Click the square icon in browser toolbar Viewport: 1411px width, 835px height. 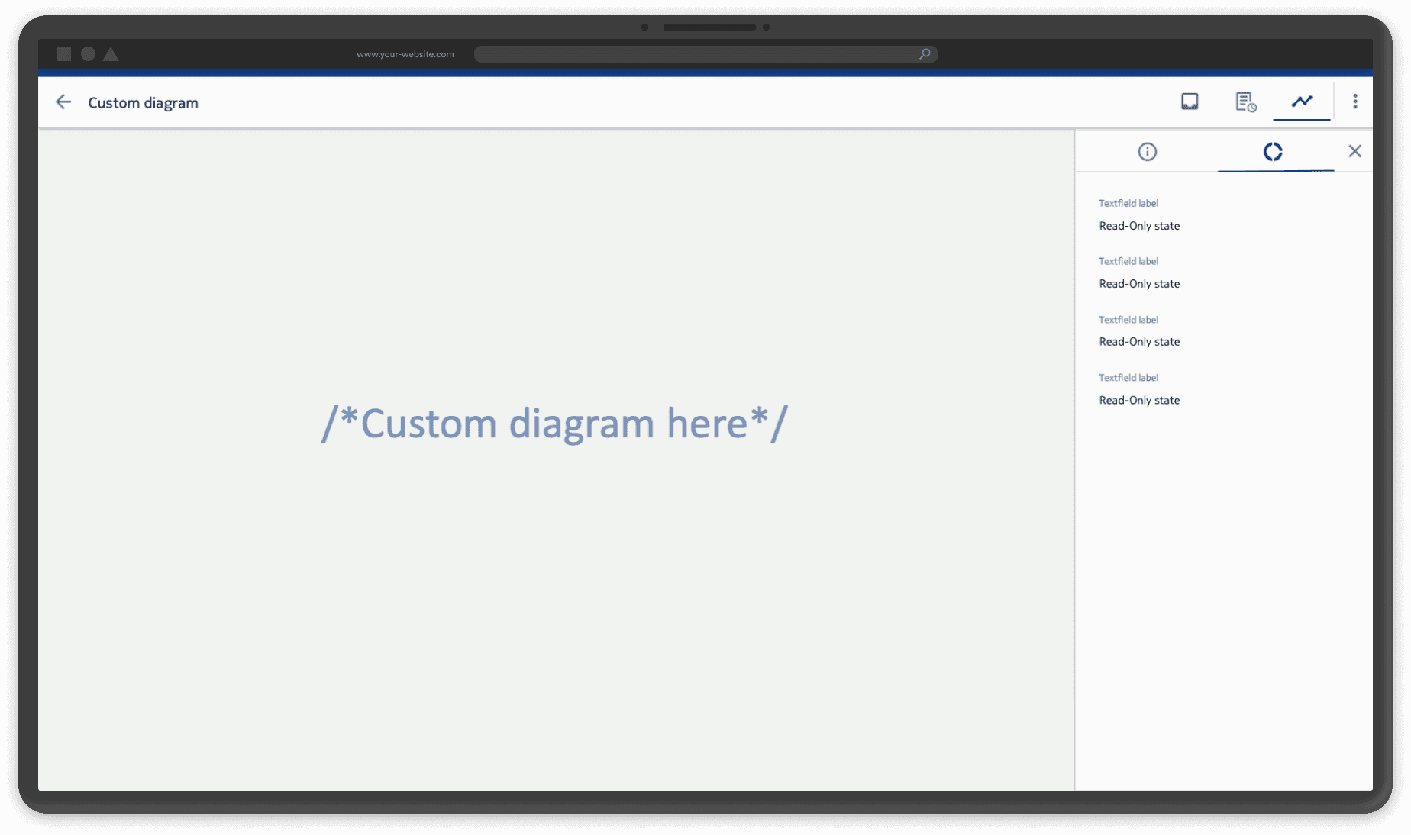(x=64, y=53)
